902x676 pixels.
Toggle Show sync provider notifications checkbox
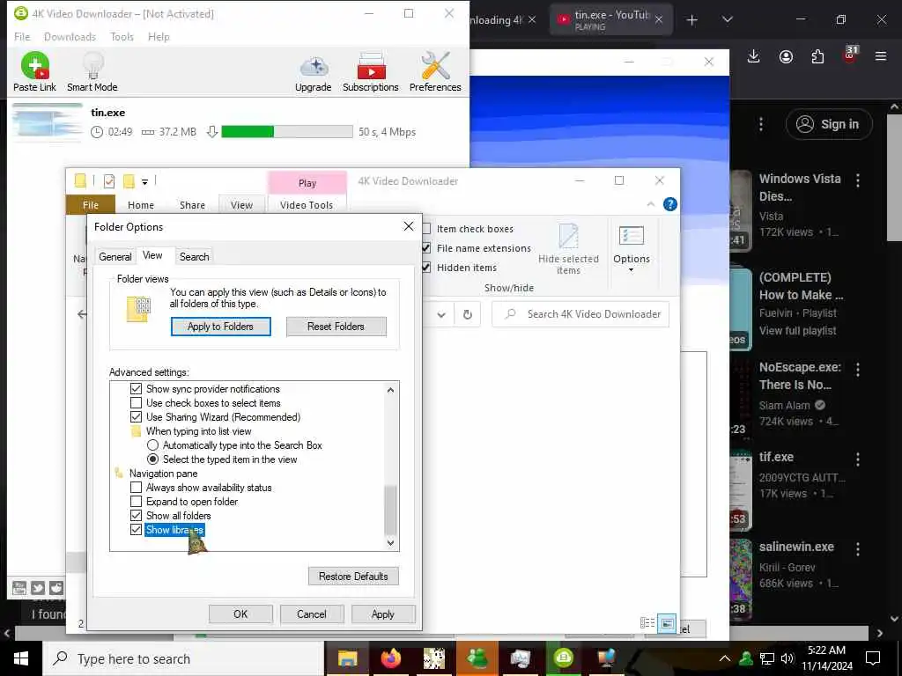click(x=137, y=389)
